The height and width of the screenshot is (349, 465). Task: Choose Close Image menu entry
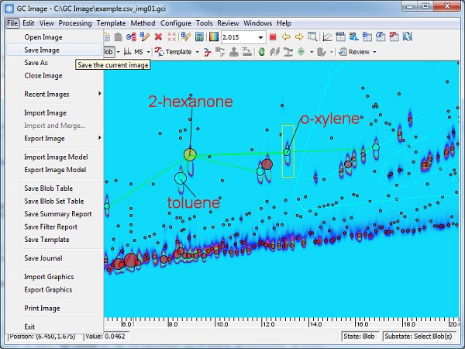click(x=43, y=75)
